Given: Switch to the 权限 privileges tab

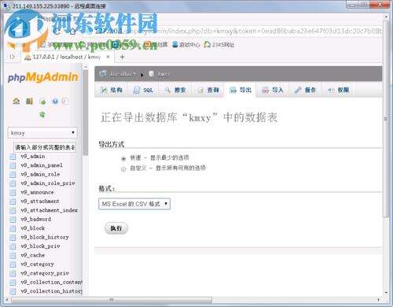Looking at the screenshot, I should pyautogui.click(x=338, y=91).
